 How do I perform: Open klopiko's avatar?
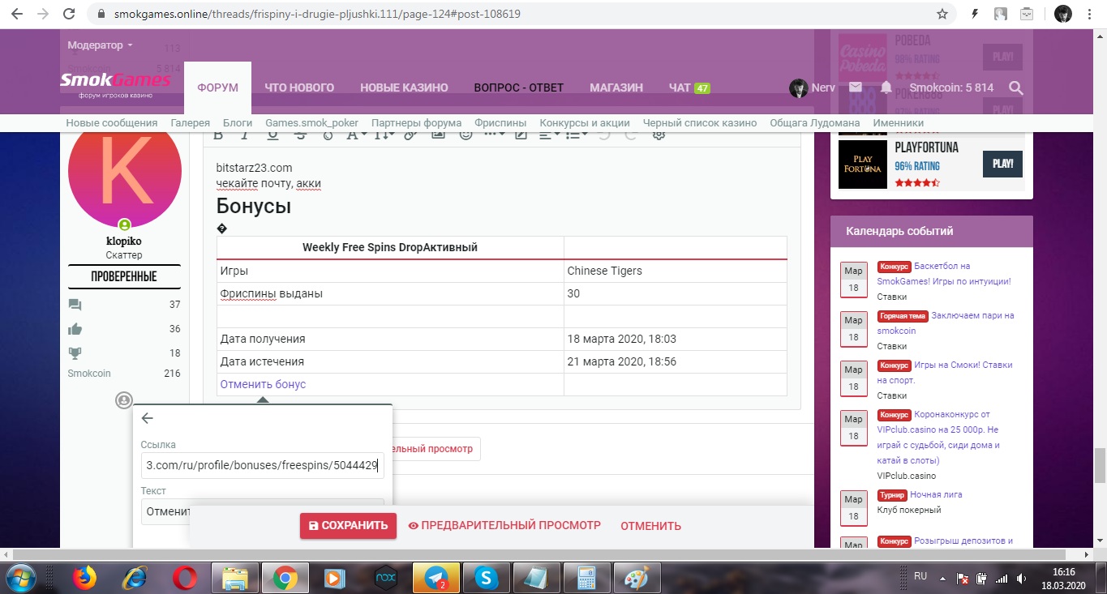(124, 170)
